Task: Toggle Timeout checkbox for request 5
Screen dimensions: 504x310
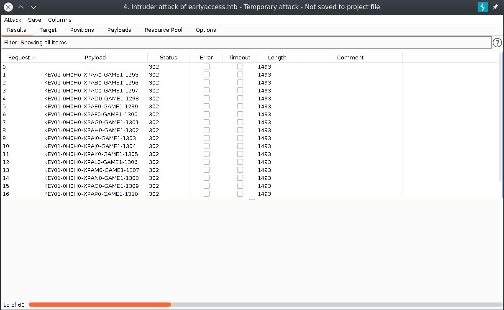Action: (x=240, y=106)
